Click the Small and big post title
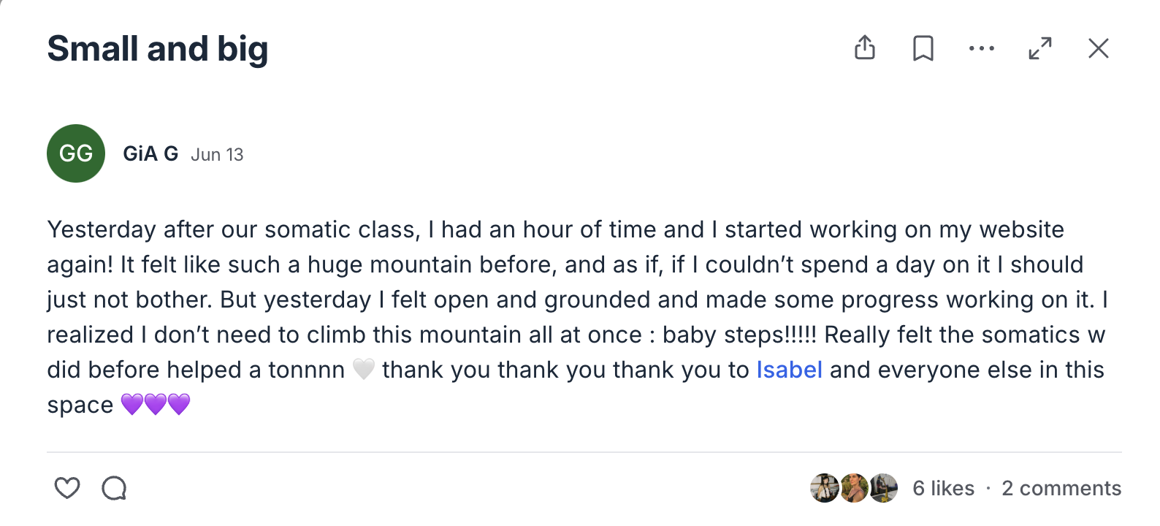Viewport: 1160px width, 526px height. pyautogui.click(x=158, y=49)
